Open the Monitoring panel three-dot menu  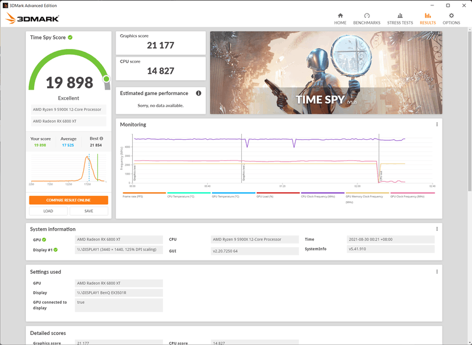(x=437, y=124)
